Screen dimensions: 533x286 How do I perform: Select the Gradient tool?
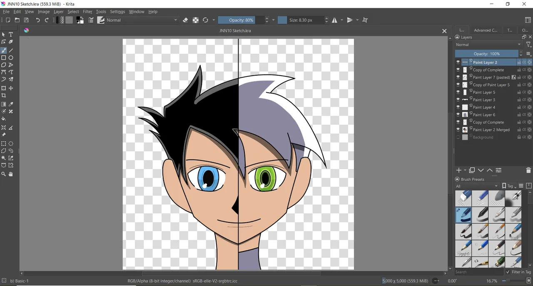3,104
